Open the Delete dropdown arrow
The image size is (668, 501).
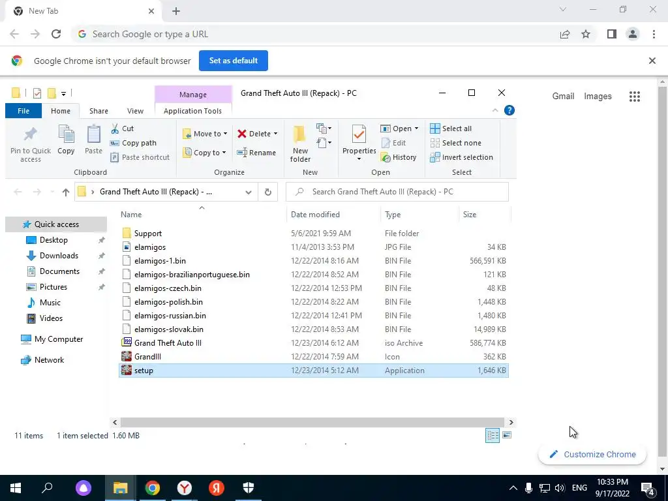(276, 134)
